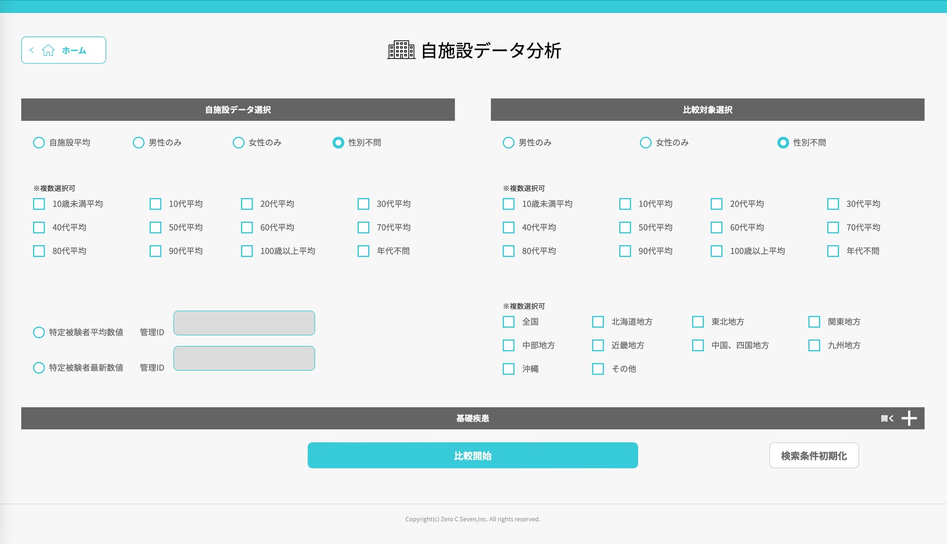Click 検索条件初期化 reset button
Image resolution: width=947 pixels, height=544 pixels.
click(813, 456)
